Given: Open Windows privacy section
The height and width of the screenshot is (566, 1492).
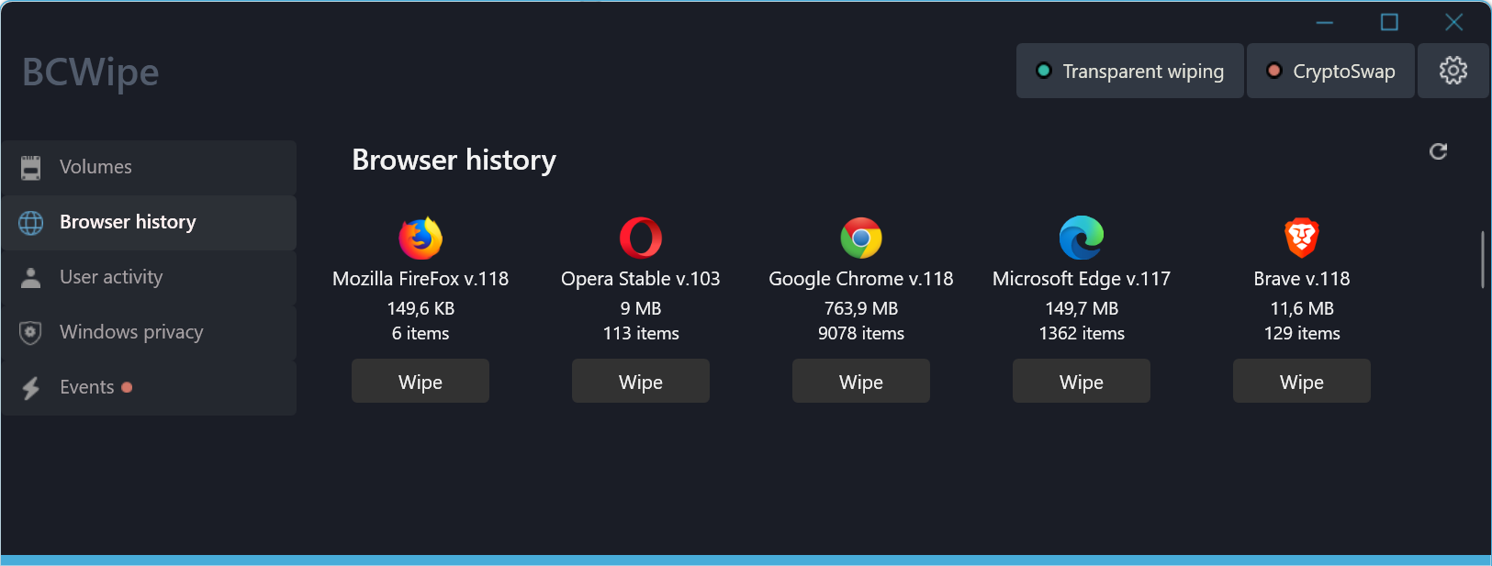Looking at the screenshot, I should point(149,332).
